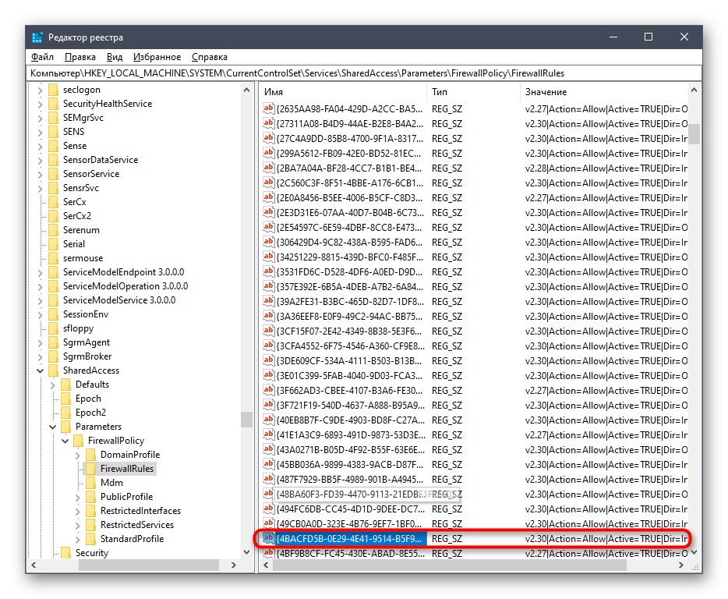This screenshot has width=728, height=599.
Task: Click string value icon for {494FC6DB-CC45 entry
Action: click(x=268, y=509)
